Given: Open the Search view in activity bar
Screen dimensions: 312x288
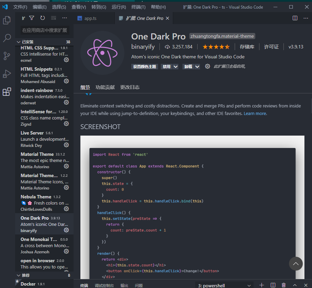Looking at the screenshot, I should pyautogui.click(x=7, y=38).
